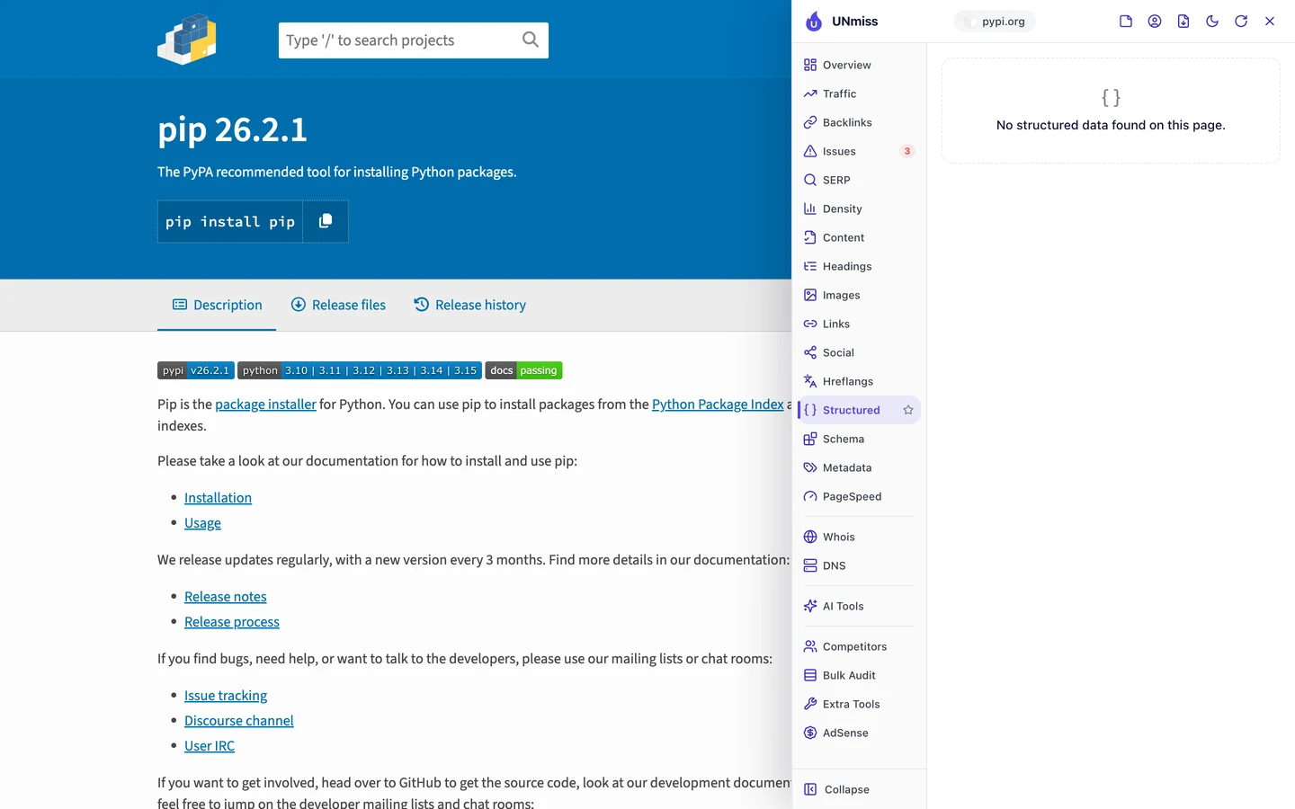Open the Whois lookup
The image size is (1295, 809).
(x=859, y=537)
